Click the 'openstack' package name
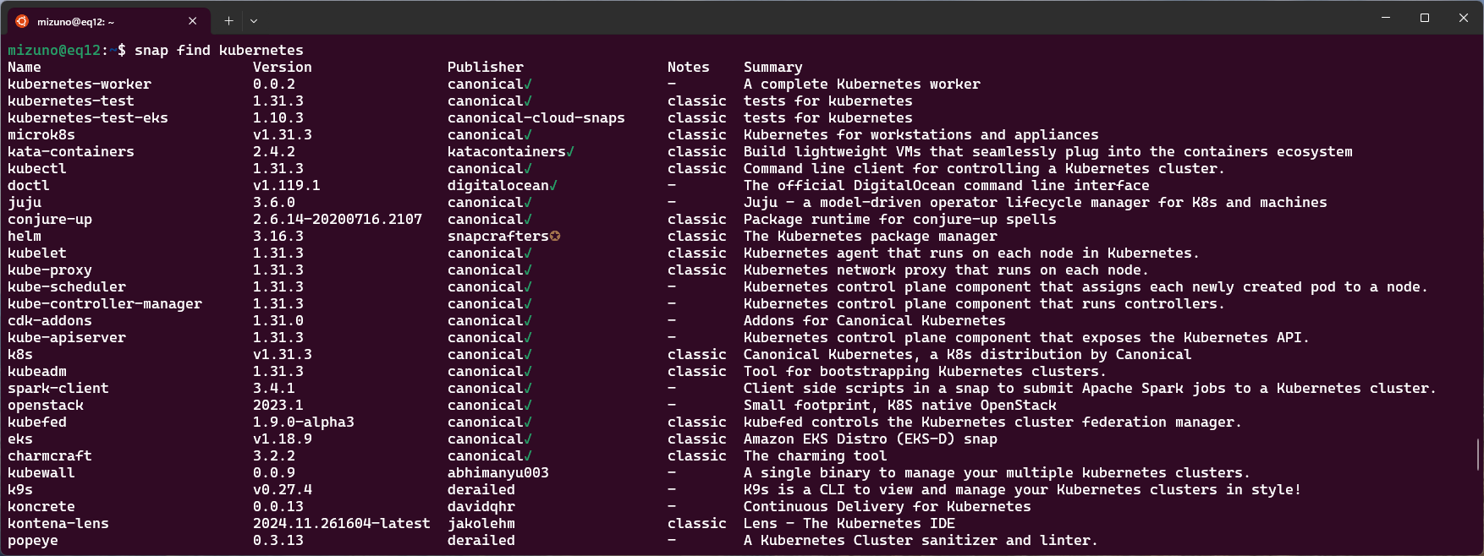Viewport: 1484px width, 556px height. 46,406
